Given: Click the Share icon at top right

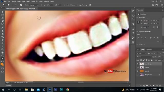Looking at the screenshot, I should tap(162, 5).
